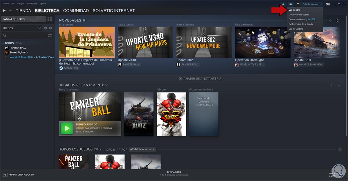Screen dimensions: 348x181
Task: Click PANZER BALL sidebar game icon
Action: [x=7, y=48]
